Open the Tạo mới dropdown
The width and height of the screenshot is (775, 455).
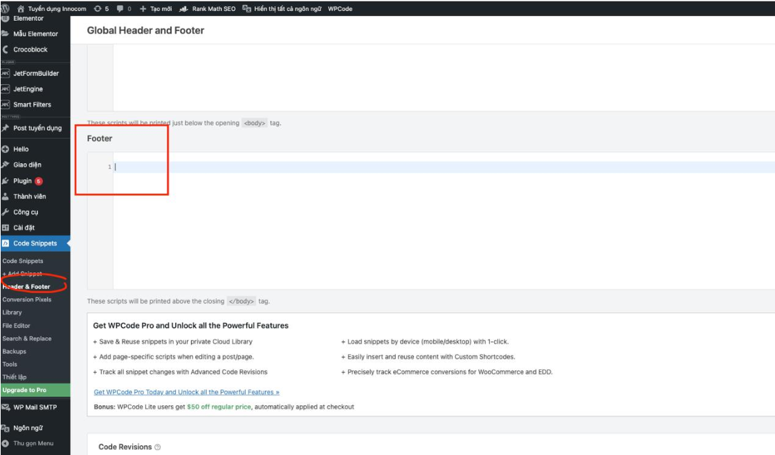point(156,9)
